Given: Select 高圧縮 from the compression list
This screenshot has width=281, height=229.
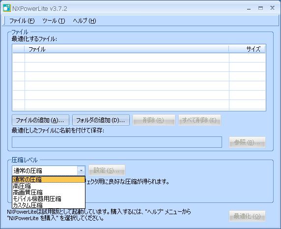Looking at the screenshot, I should [x=49, y=186].
